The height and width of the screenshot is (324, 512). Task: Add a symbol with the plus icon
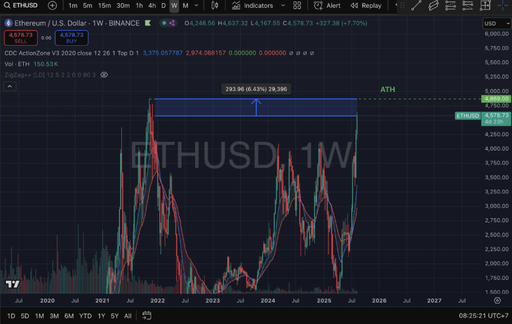[52, 6]
